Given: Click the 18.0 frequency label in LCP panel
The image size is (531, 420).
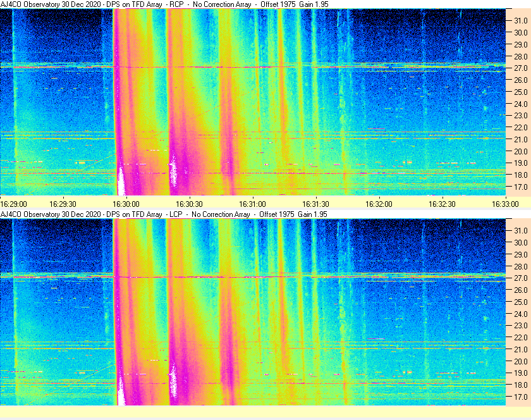Looking at the screenshot, I should point(521,385).
